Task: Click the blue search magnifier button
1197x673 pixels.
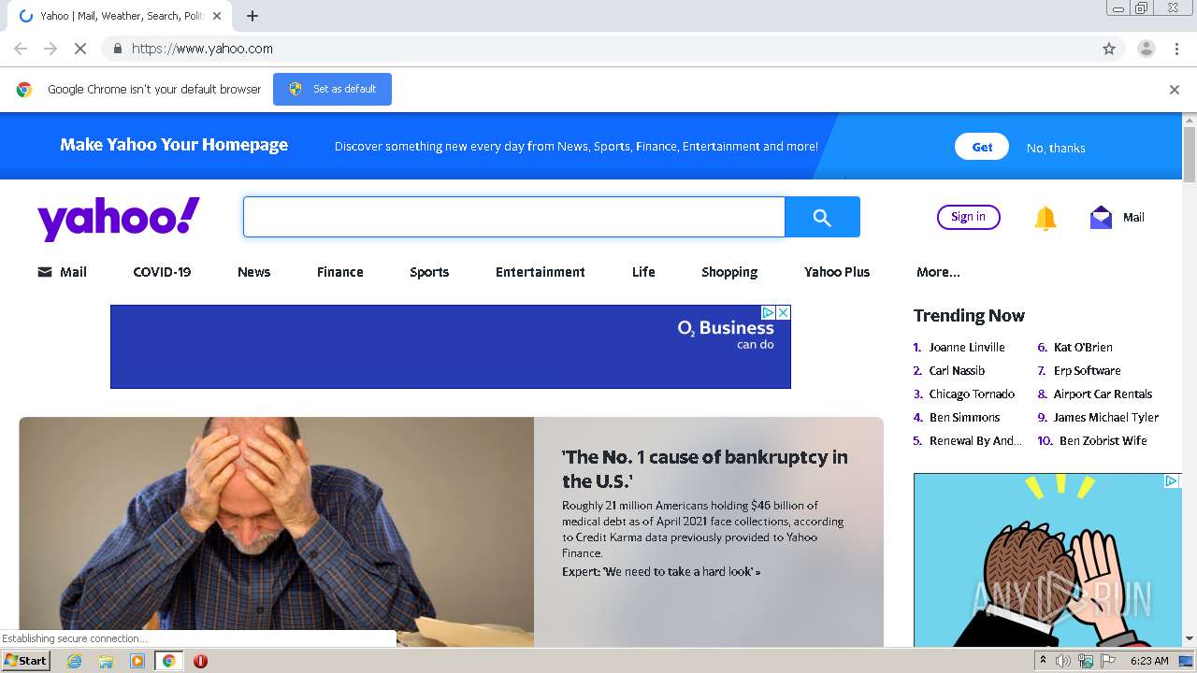Action: pos(822,217)
